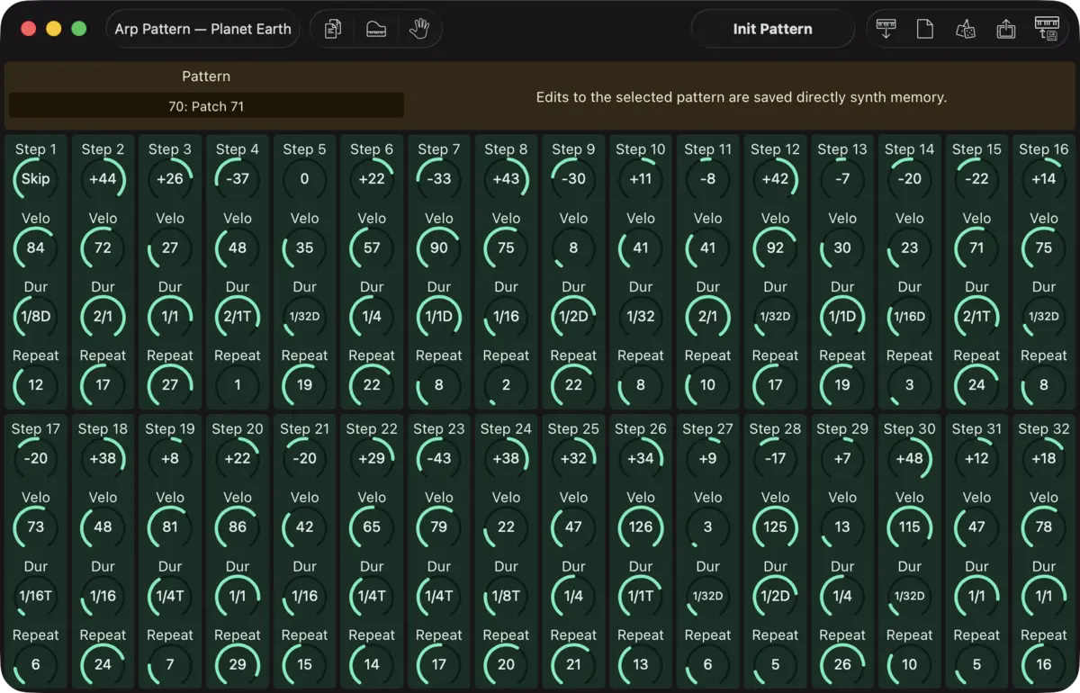1080x693 pixels.
Task: Click Step 8 Repeat knob showing 2
Action: point(506,385)
